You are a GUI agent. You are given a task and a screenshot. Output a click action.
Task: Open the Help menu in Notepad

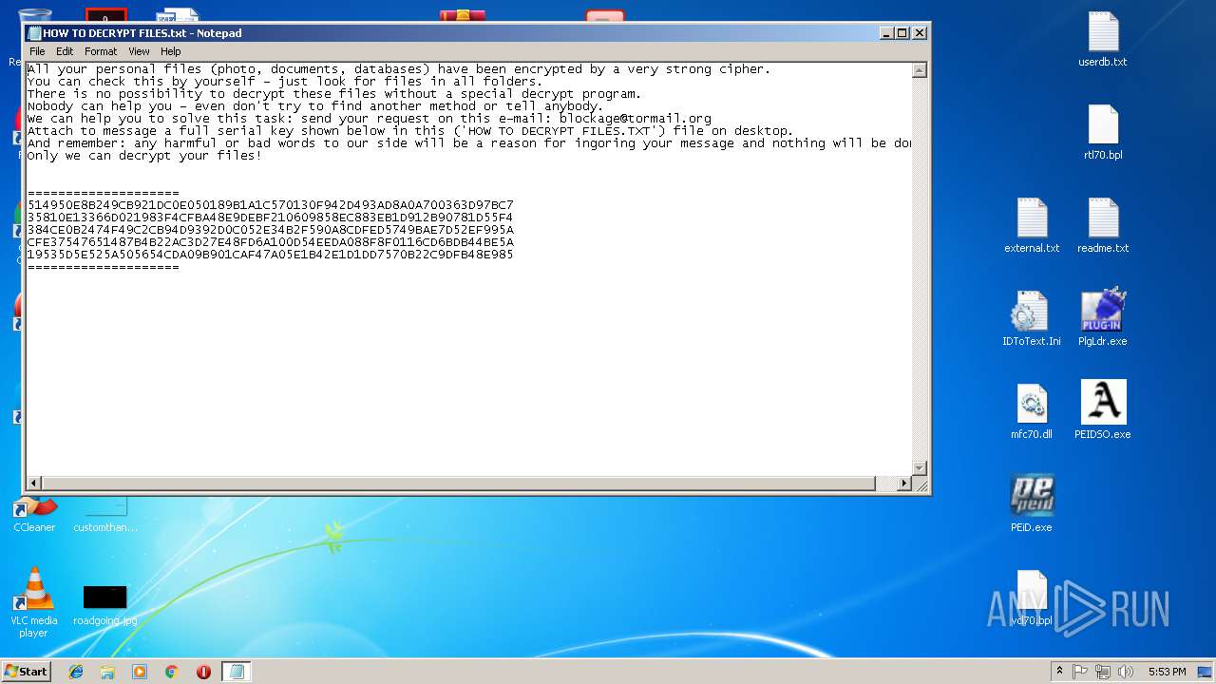coord(171,51)
